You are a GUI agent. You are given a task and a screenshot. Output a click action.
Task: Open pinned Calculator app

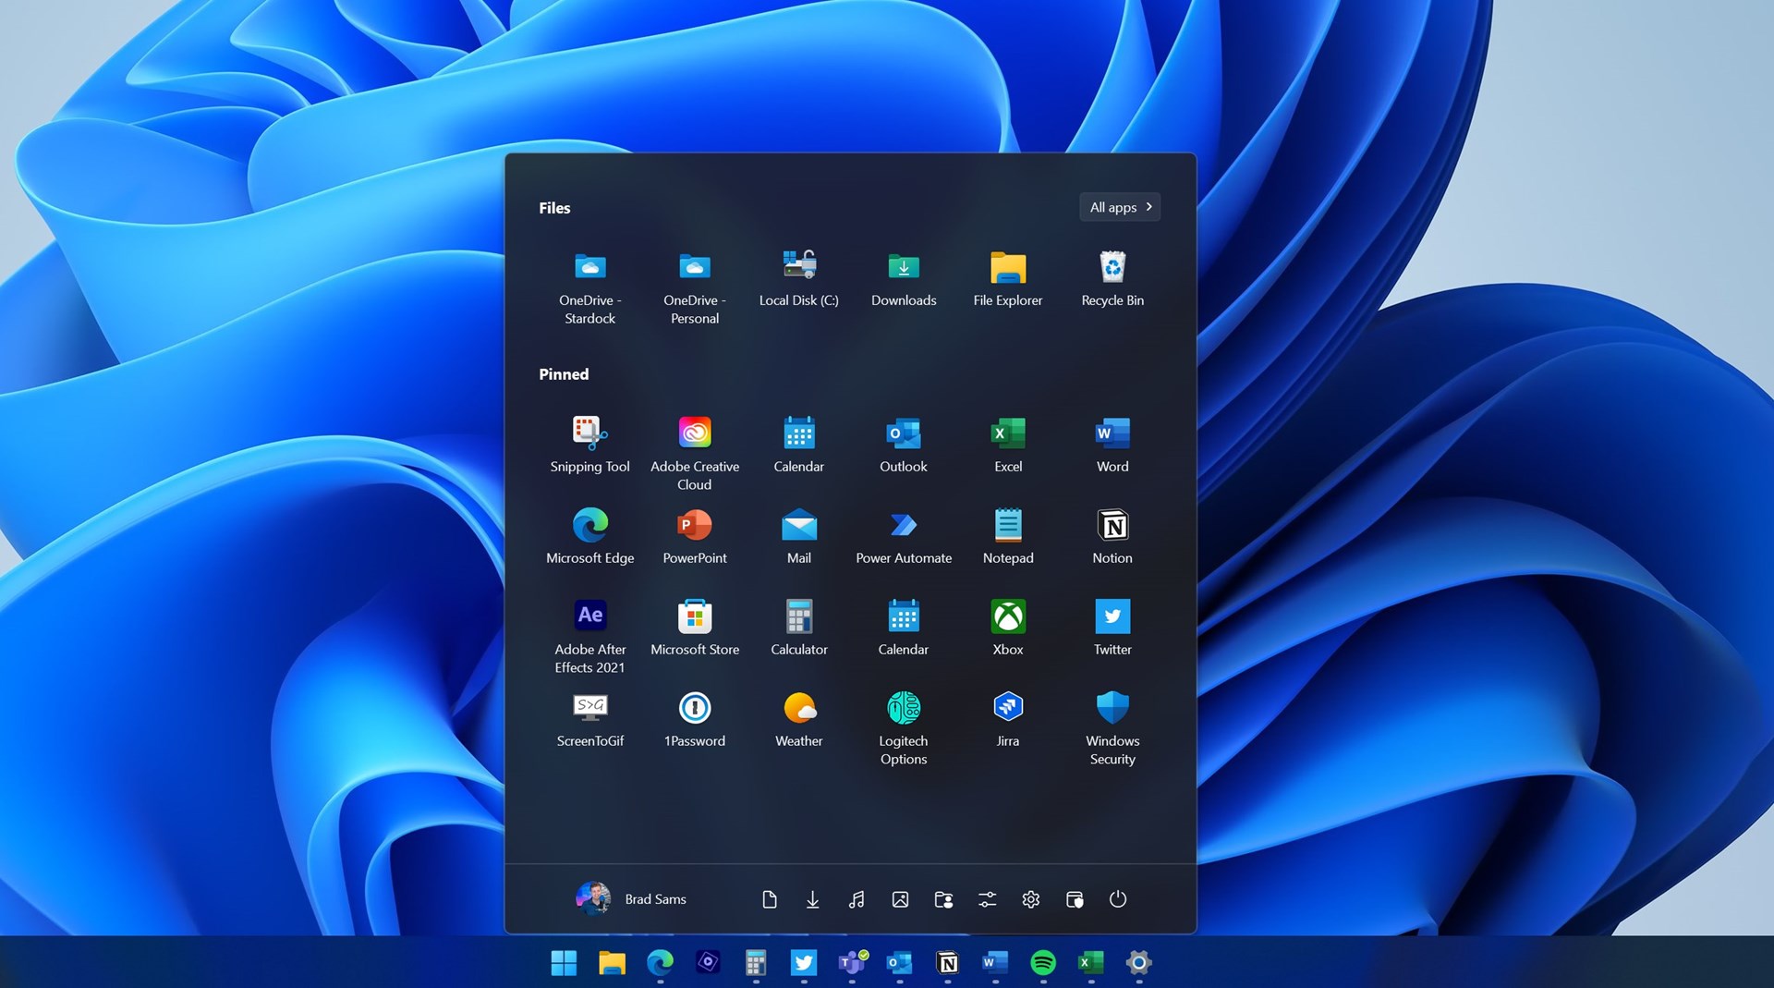799,628
